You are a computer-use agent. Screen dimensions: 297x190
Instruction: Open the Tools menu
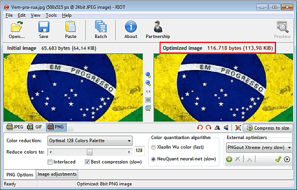pyautogui.click(x=51, y=15)
